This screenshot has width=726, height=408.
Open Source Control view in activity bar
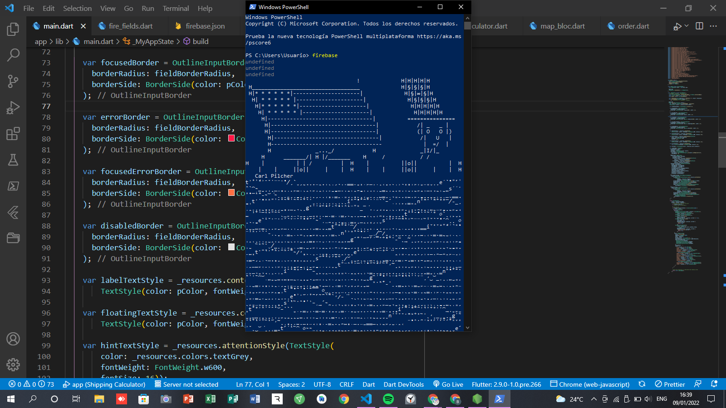(x=13, y=82)
